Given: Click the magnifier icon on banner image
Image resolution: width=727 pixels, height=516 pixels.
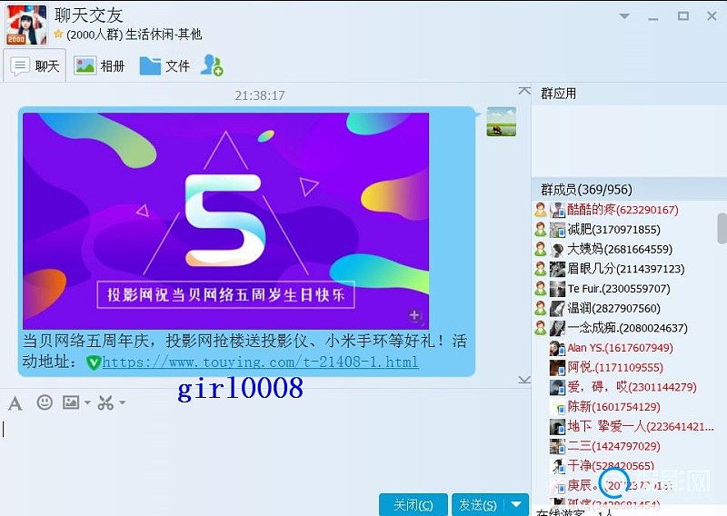Looking at the screenshot, I should coord(415,316).
